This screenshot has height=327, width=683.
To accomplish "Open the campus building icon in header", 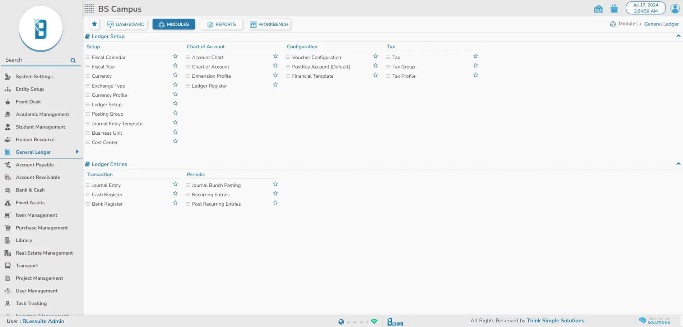I will pos(598,9).
